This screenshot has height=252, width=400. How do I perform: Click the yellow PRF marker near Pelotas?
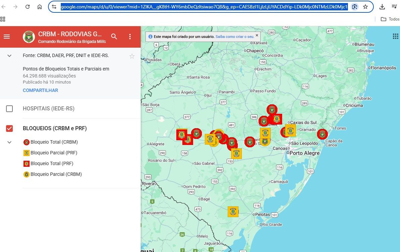[x=233, y=212]
